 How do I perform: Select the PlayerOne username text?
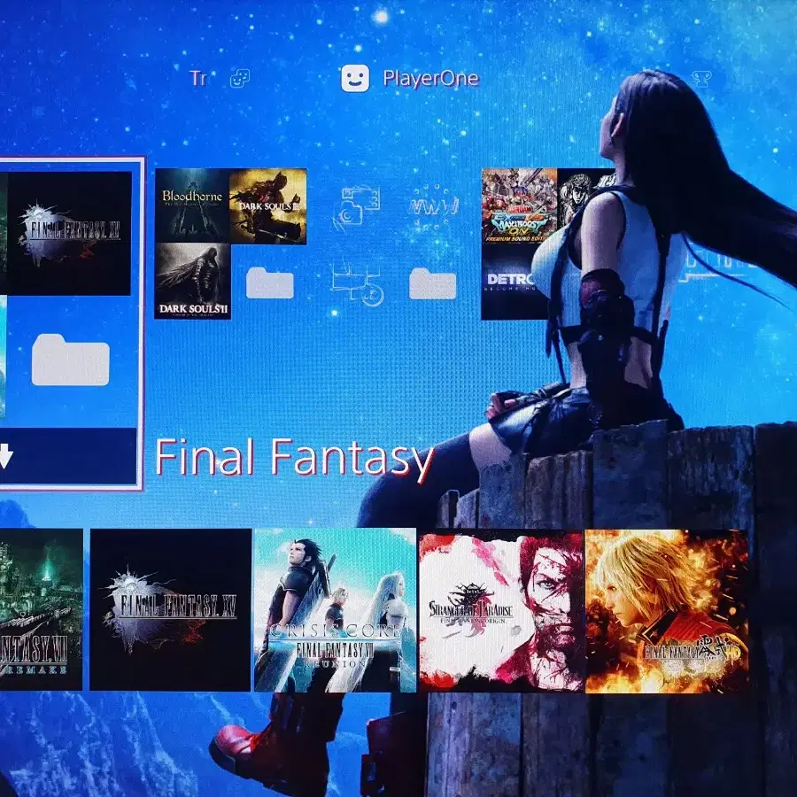coord(431,78)
